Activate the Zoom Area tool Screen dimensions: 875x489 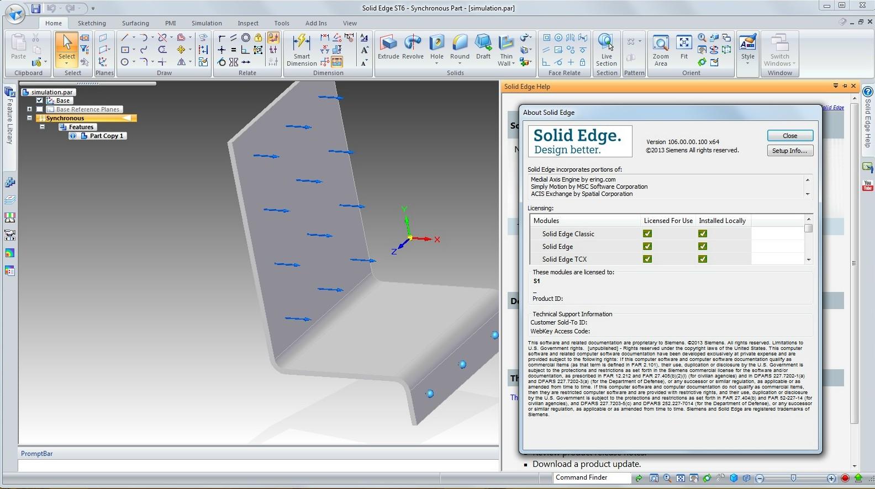tap(661, 50)
